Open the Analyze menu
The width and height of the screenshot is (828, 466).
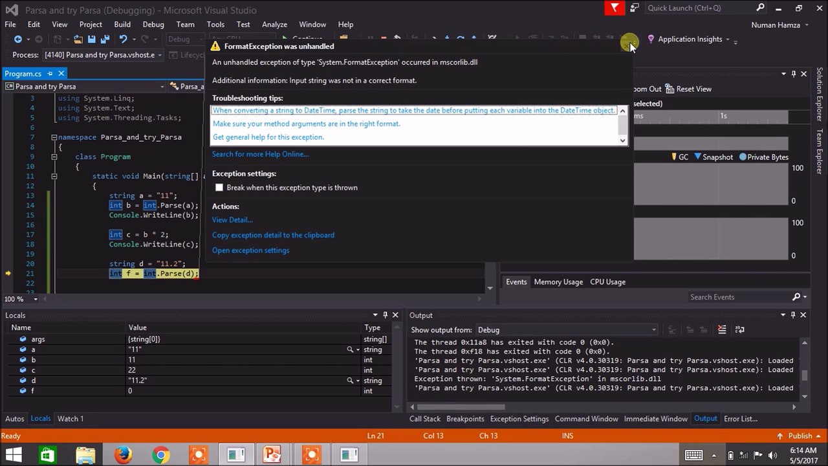pos(274,25)
